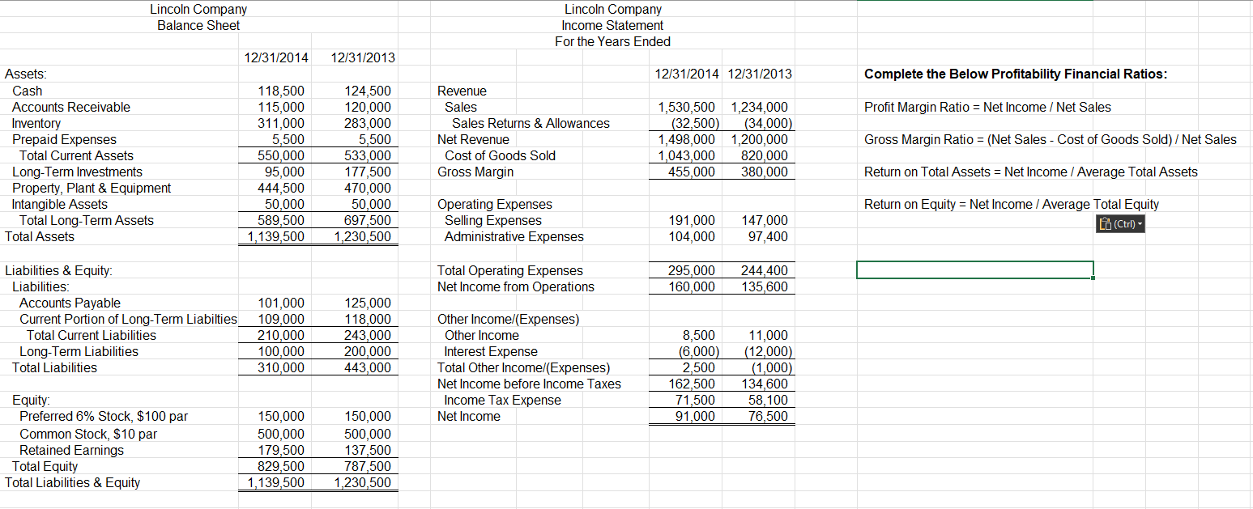Click 2013 Total Equity value 787,500

[366, 466]
